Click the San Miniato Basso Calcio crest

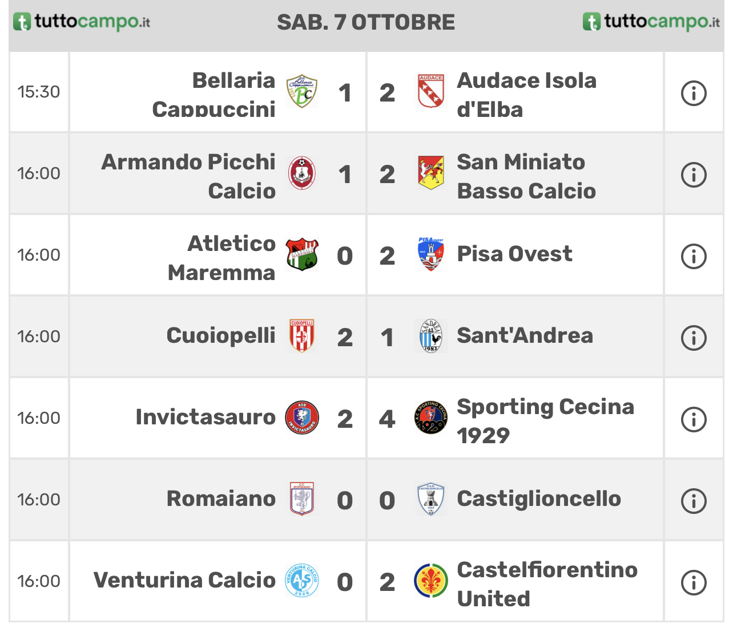click(430, 173)
